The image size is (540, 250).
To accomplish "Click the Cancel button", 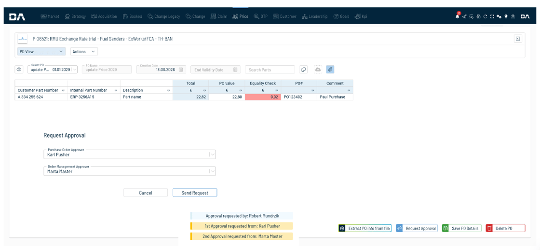I will click(145, 193).
